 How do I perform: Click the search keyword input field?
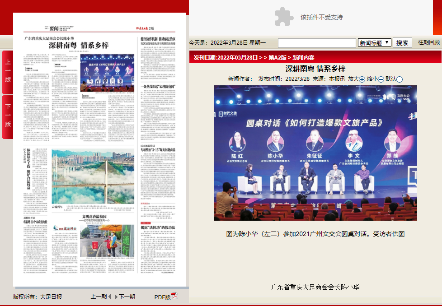[317, 43]
